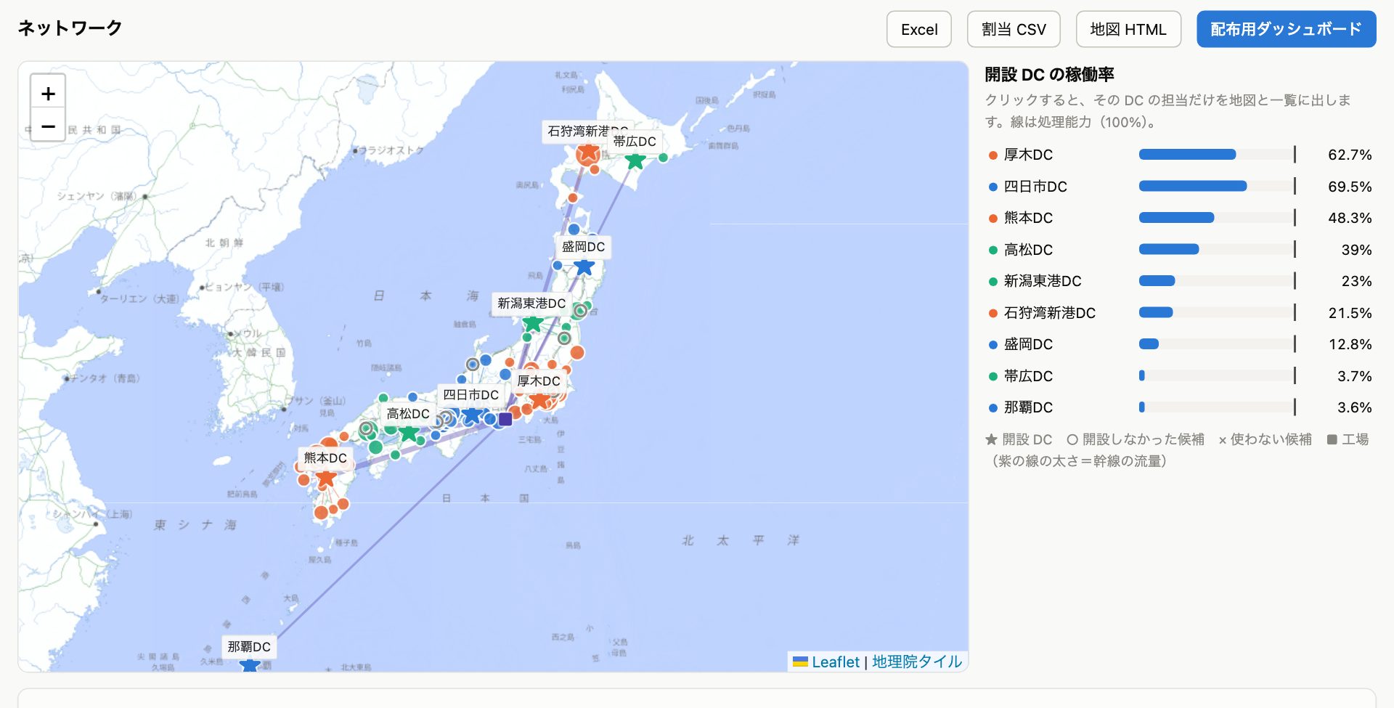
Task: Zoom in the map with plus button
Action: point(48,93)
